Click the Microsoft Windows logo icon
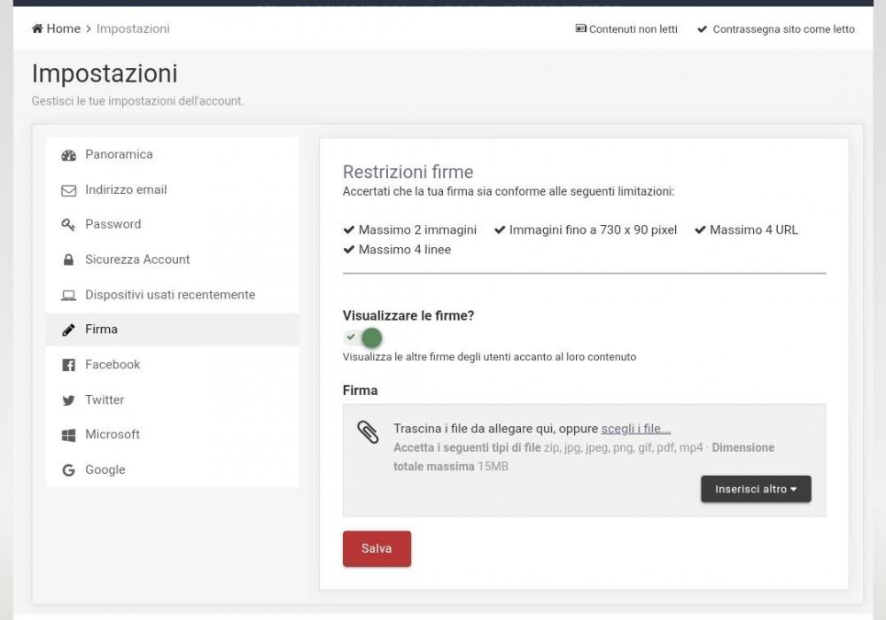Viewport: 886px width, 620px height. (x=69, y=435)
